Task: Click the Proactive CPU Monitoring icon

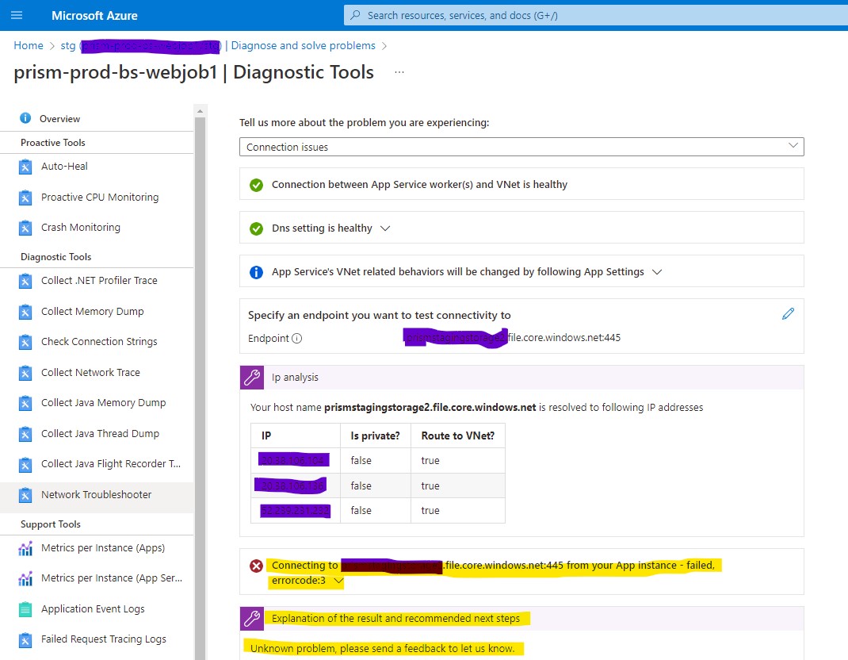Action: point(25,198)
